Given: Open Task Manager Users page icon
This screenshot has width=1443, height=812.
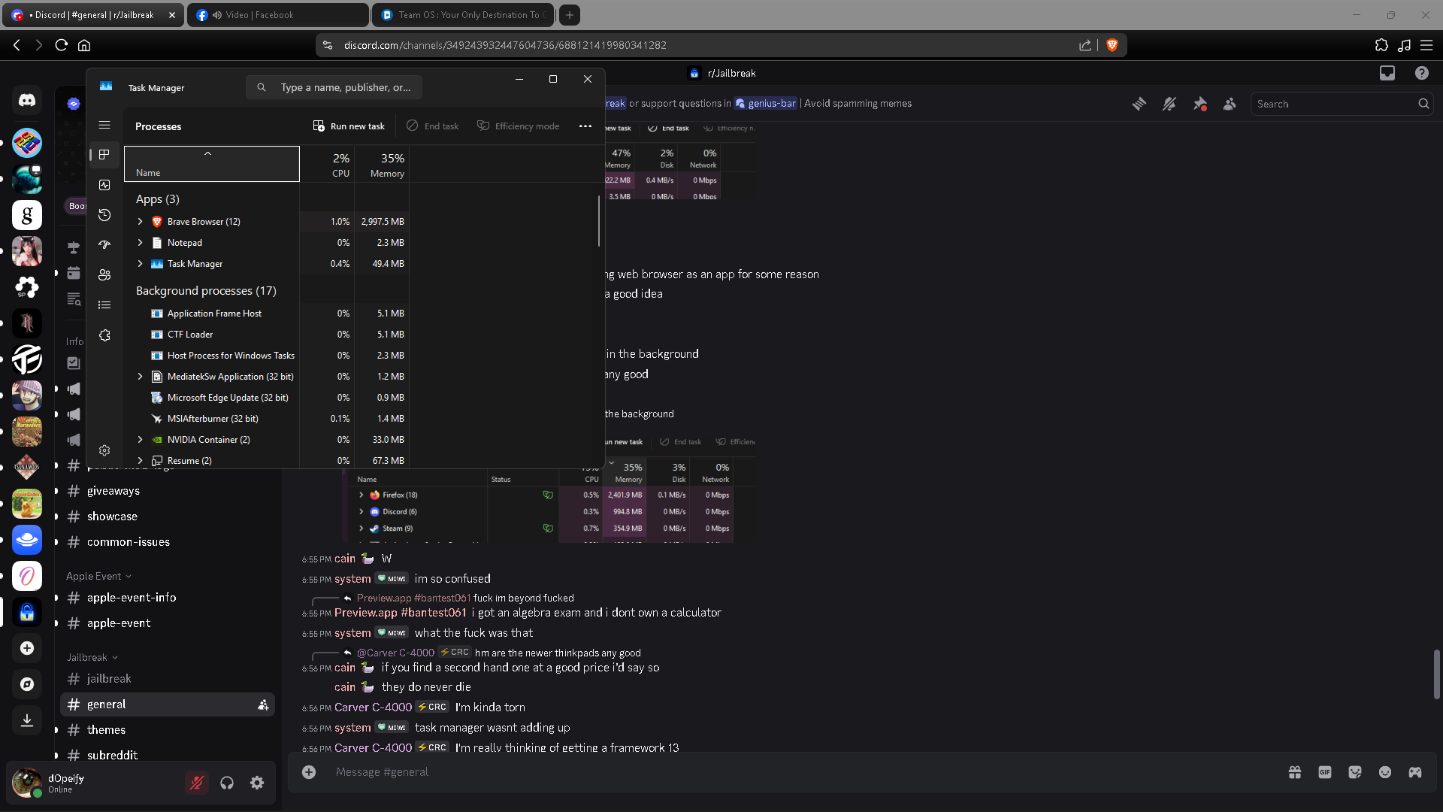Looking at the screenshot, I should 104,275.
